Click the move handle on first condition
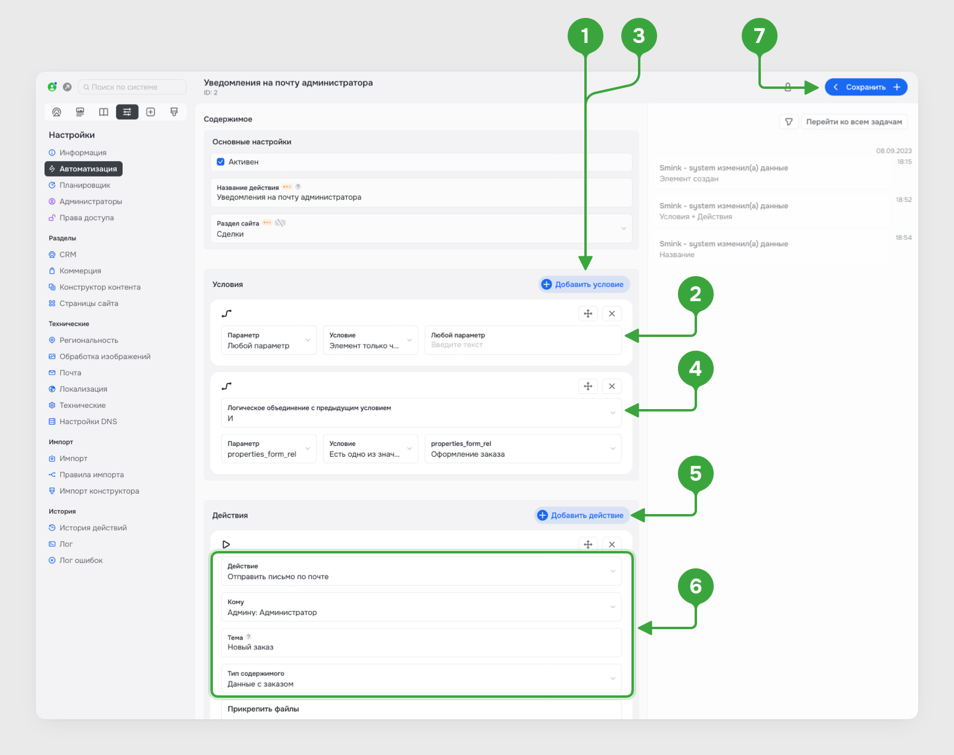 pyautogui.click(x=588, y=314)
